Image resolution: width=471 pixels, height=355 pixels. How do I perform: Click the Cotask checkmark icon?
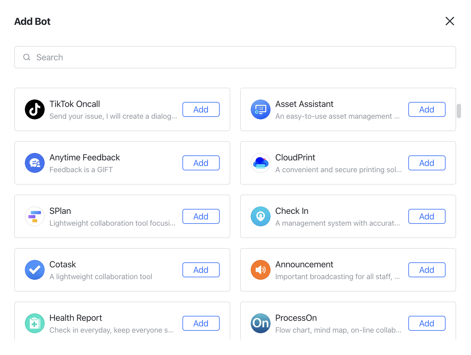[x=35, y=270]
